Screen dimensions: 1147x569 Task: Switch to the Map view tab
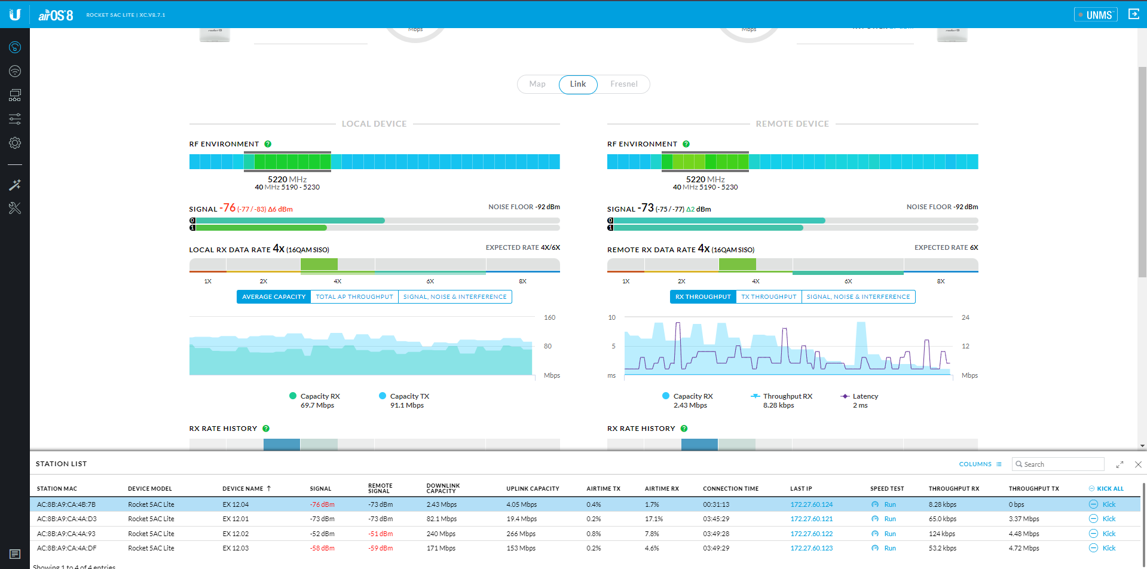point(537,84)
